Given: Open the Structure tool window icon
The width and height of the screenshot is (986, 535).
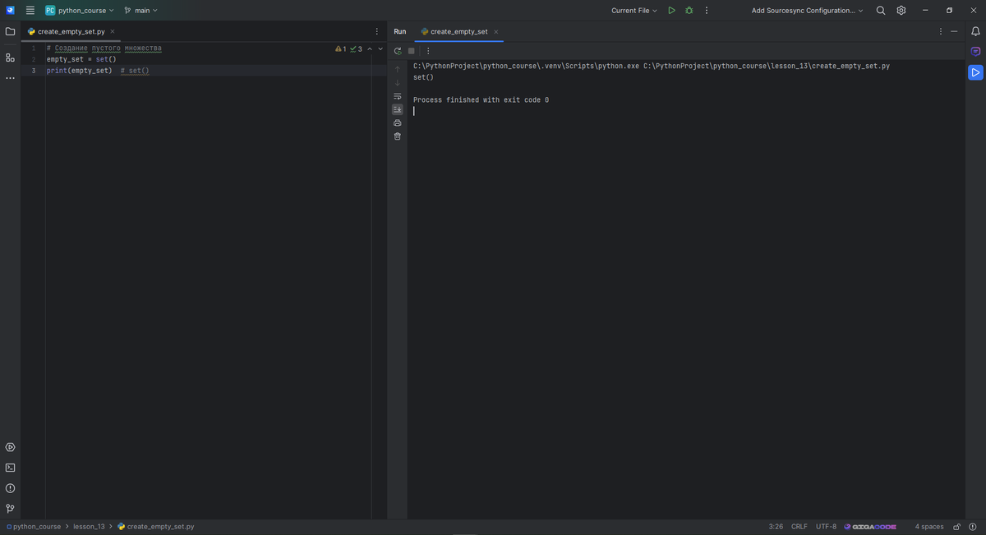Looking at the screenshot, I should point(10,58).
